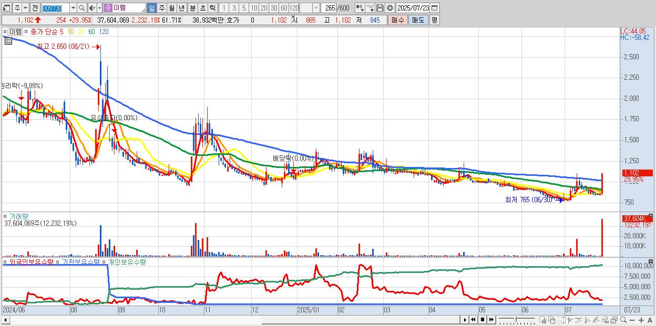Click the window layout icon at the top-left corner

tap(7, 8)
